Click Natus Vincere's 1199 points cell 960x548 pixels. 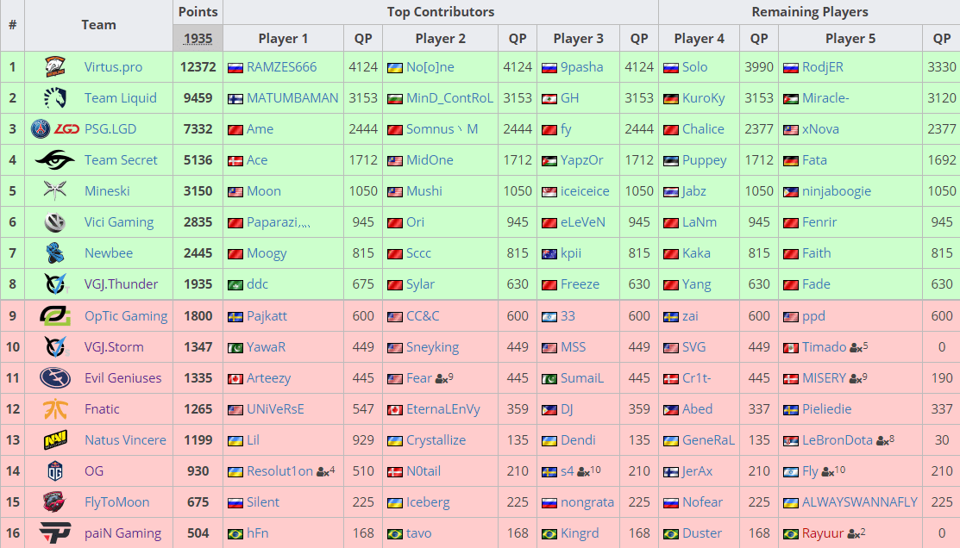click(x=198, y=439)
